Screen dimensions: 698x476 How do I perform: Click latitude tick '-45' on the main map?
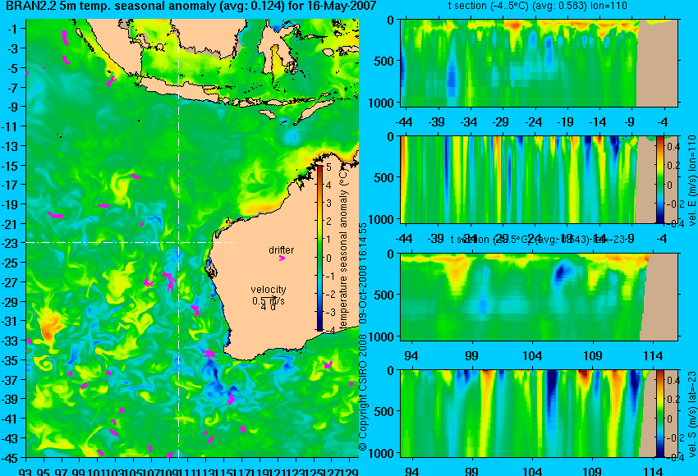pos(10,458)
